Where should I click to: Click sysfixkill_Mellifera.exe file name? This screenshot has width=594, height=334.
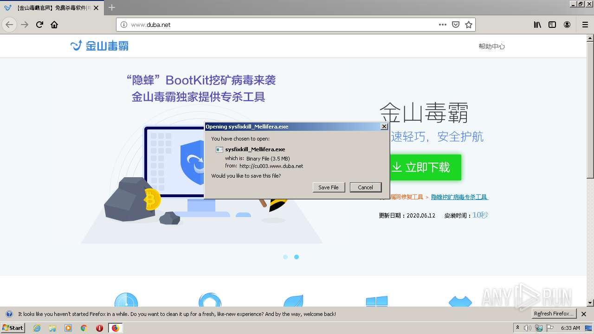[255, 149]
